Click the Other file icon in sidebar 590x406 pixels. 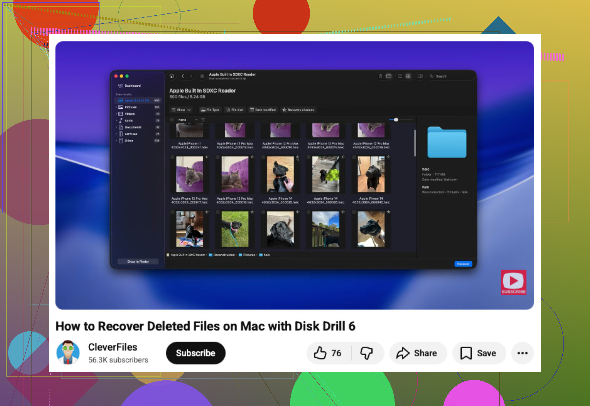[x=121, y=141]
